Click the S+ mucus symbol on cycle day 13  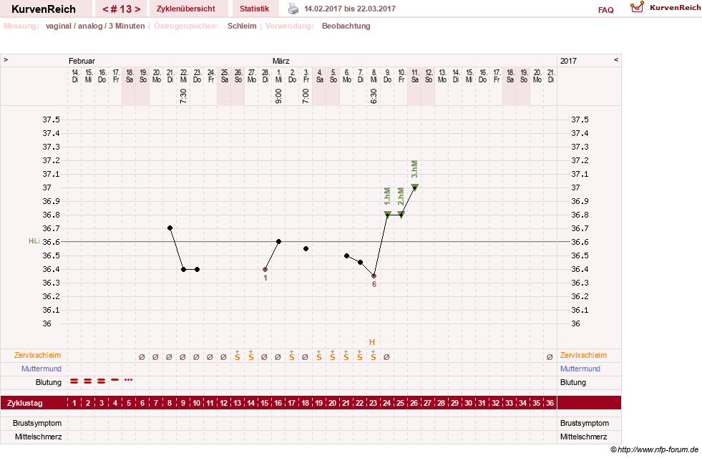[x=238, y=356]
